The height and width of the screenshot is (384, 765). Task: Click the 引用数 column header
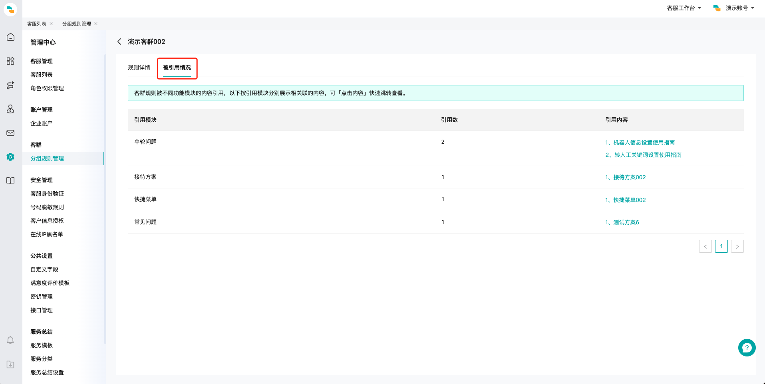coord(449,120)
